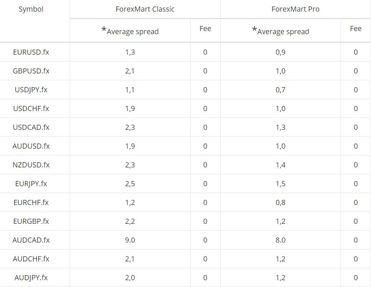Click the Classic Average spread subheader
Screen dimensions: 371x287
(x=130, y=31)
